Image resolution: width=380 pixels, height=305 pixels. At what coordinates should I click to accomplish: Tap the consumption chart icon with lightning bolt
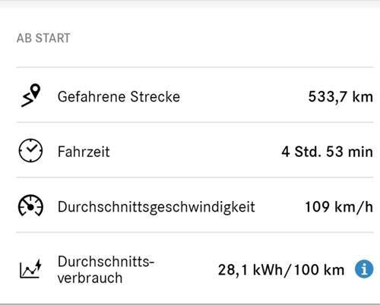click(30, 269)
